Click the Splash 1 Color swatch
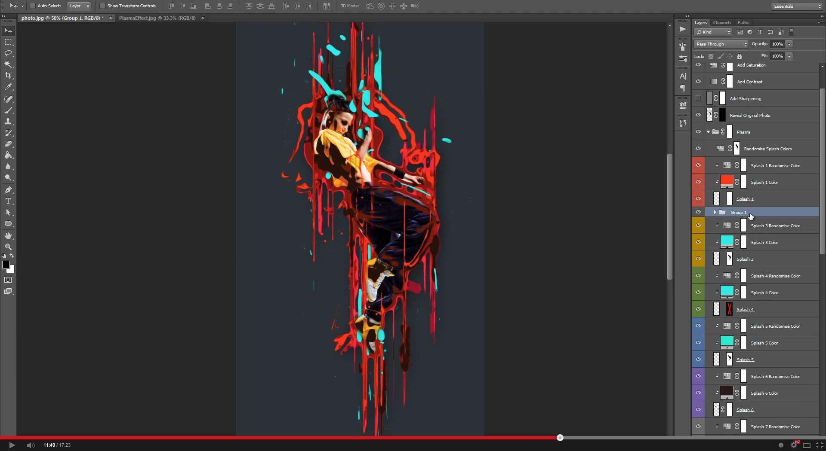826x451 pixels. coord(727,181)
